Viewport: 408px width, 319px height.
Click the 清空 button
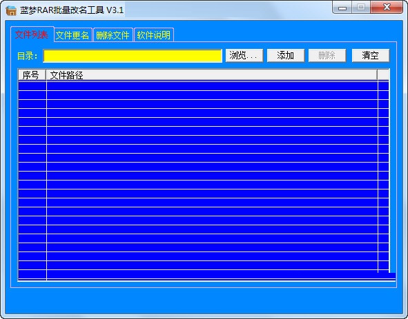(x=371, y=56)
